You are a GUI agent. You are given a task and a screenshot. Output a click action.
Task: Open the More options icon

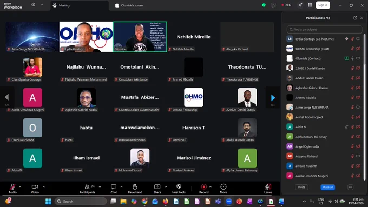[x=223, y=187]
